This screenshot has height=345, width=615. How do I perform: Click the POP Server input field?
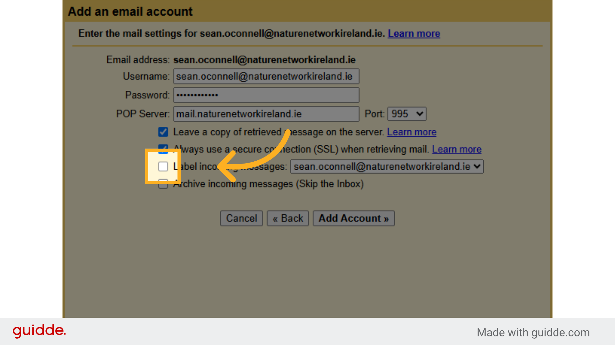266,114
